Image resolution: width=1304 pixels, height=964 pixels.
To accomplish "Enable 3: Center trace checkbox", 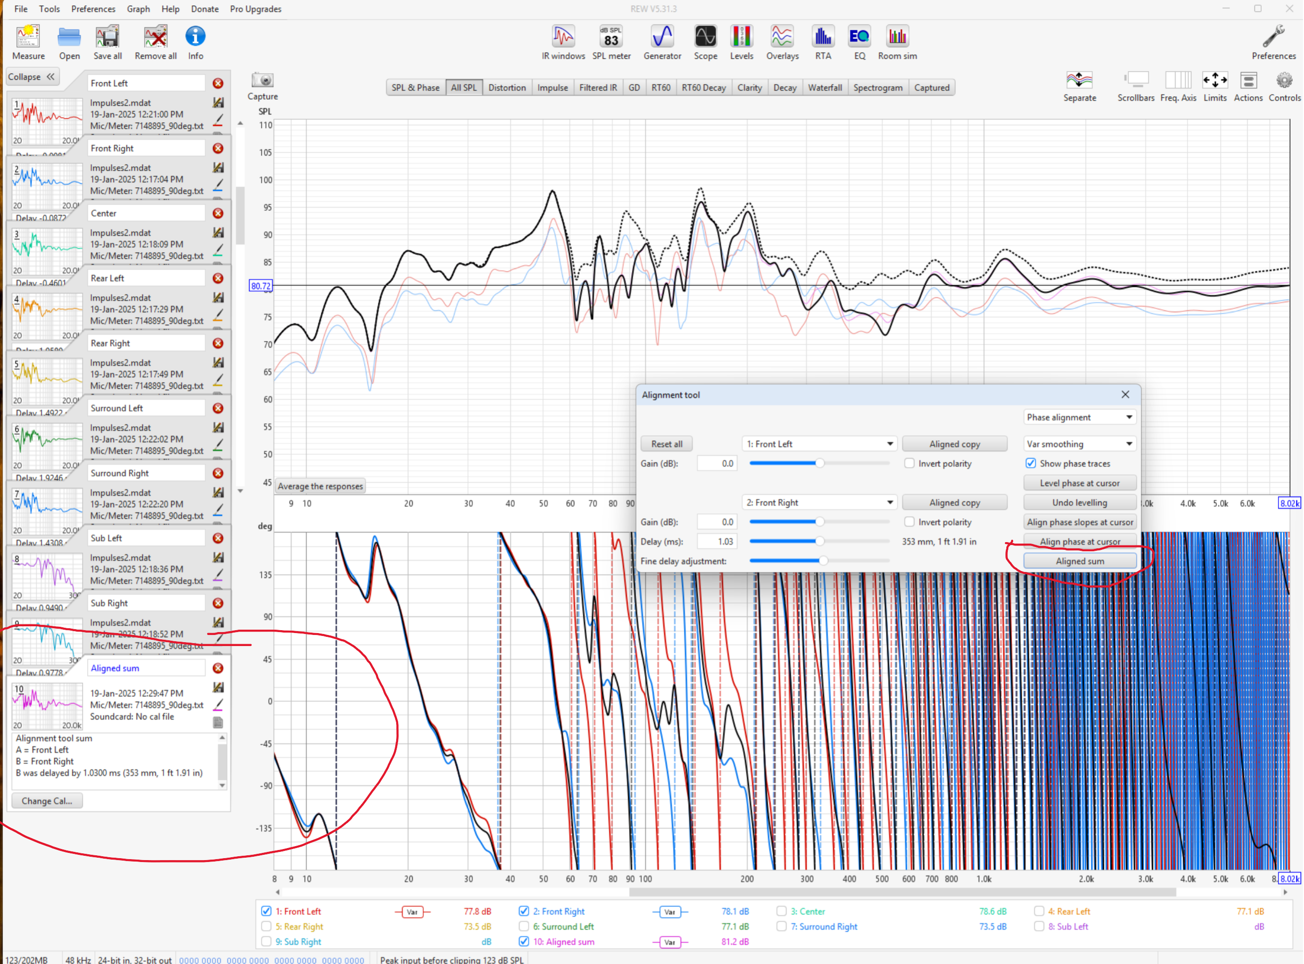I will [x=781, y=911].
